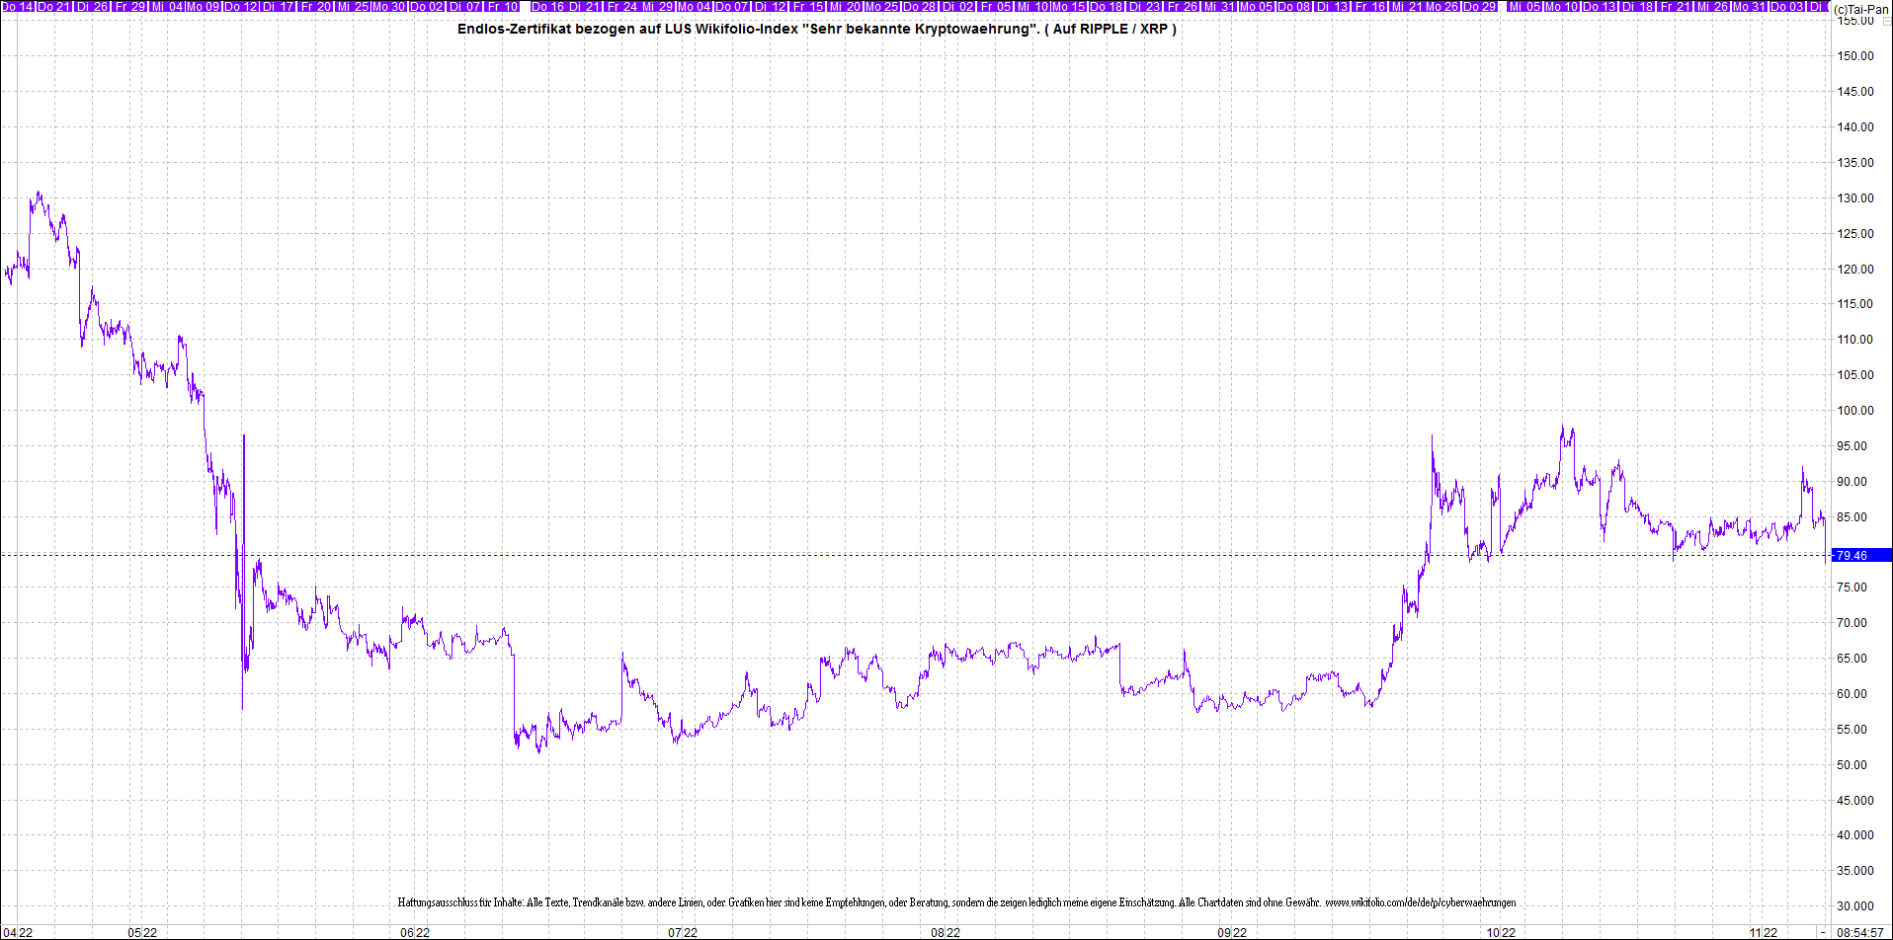
Task: Click the 30.000 price axis label
Action: tap(1855, 906)
